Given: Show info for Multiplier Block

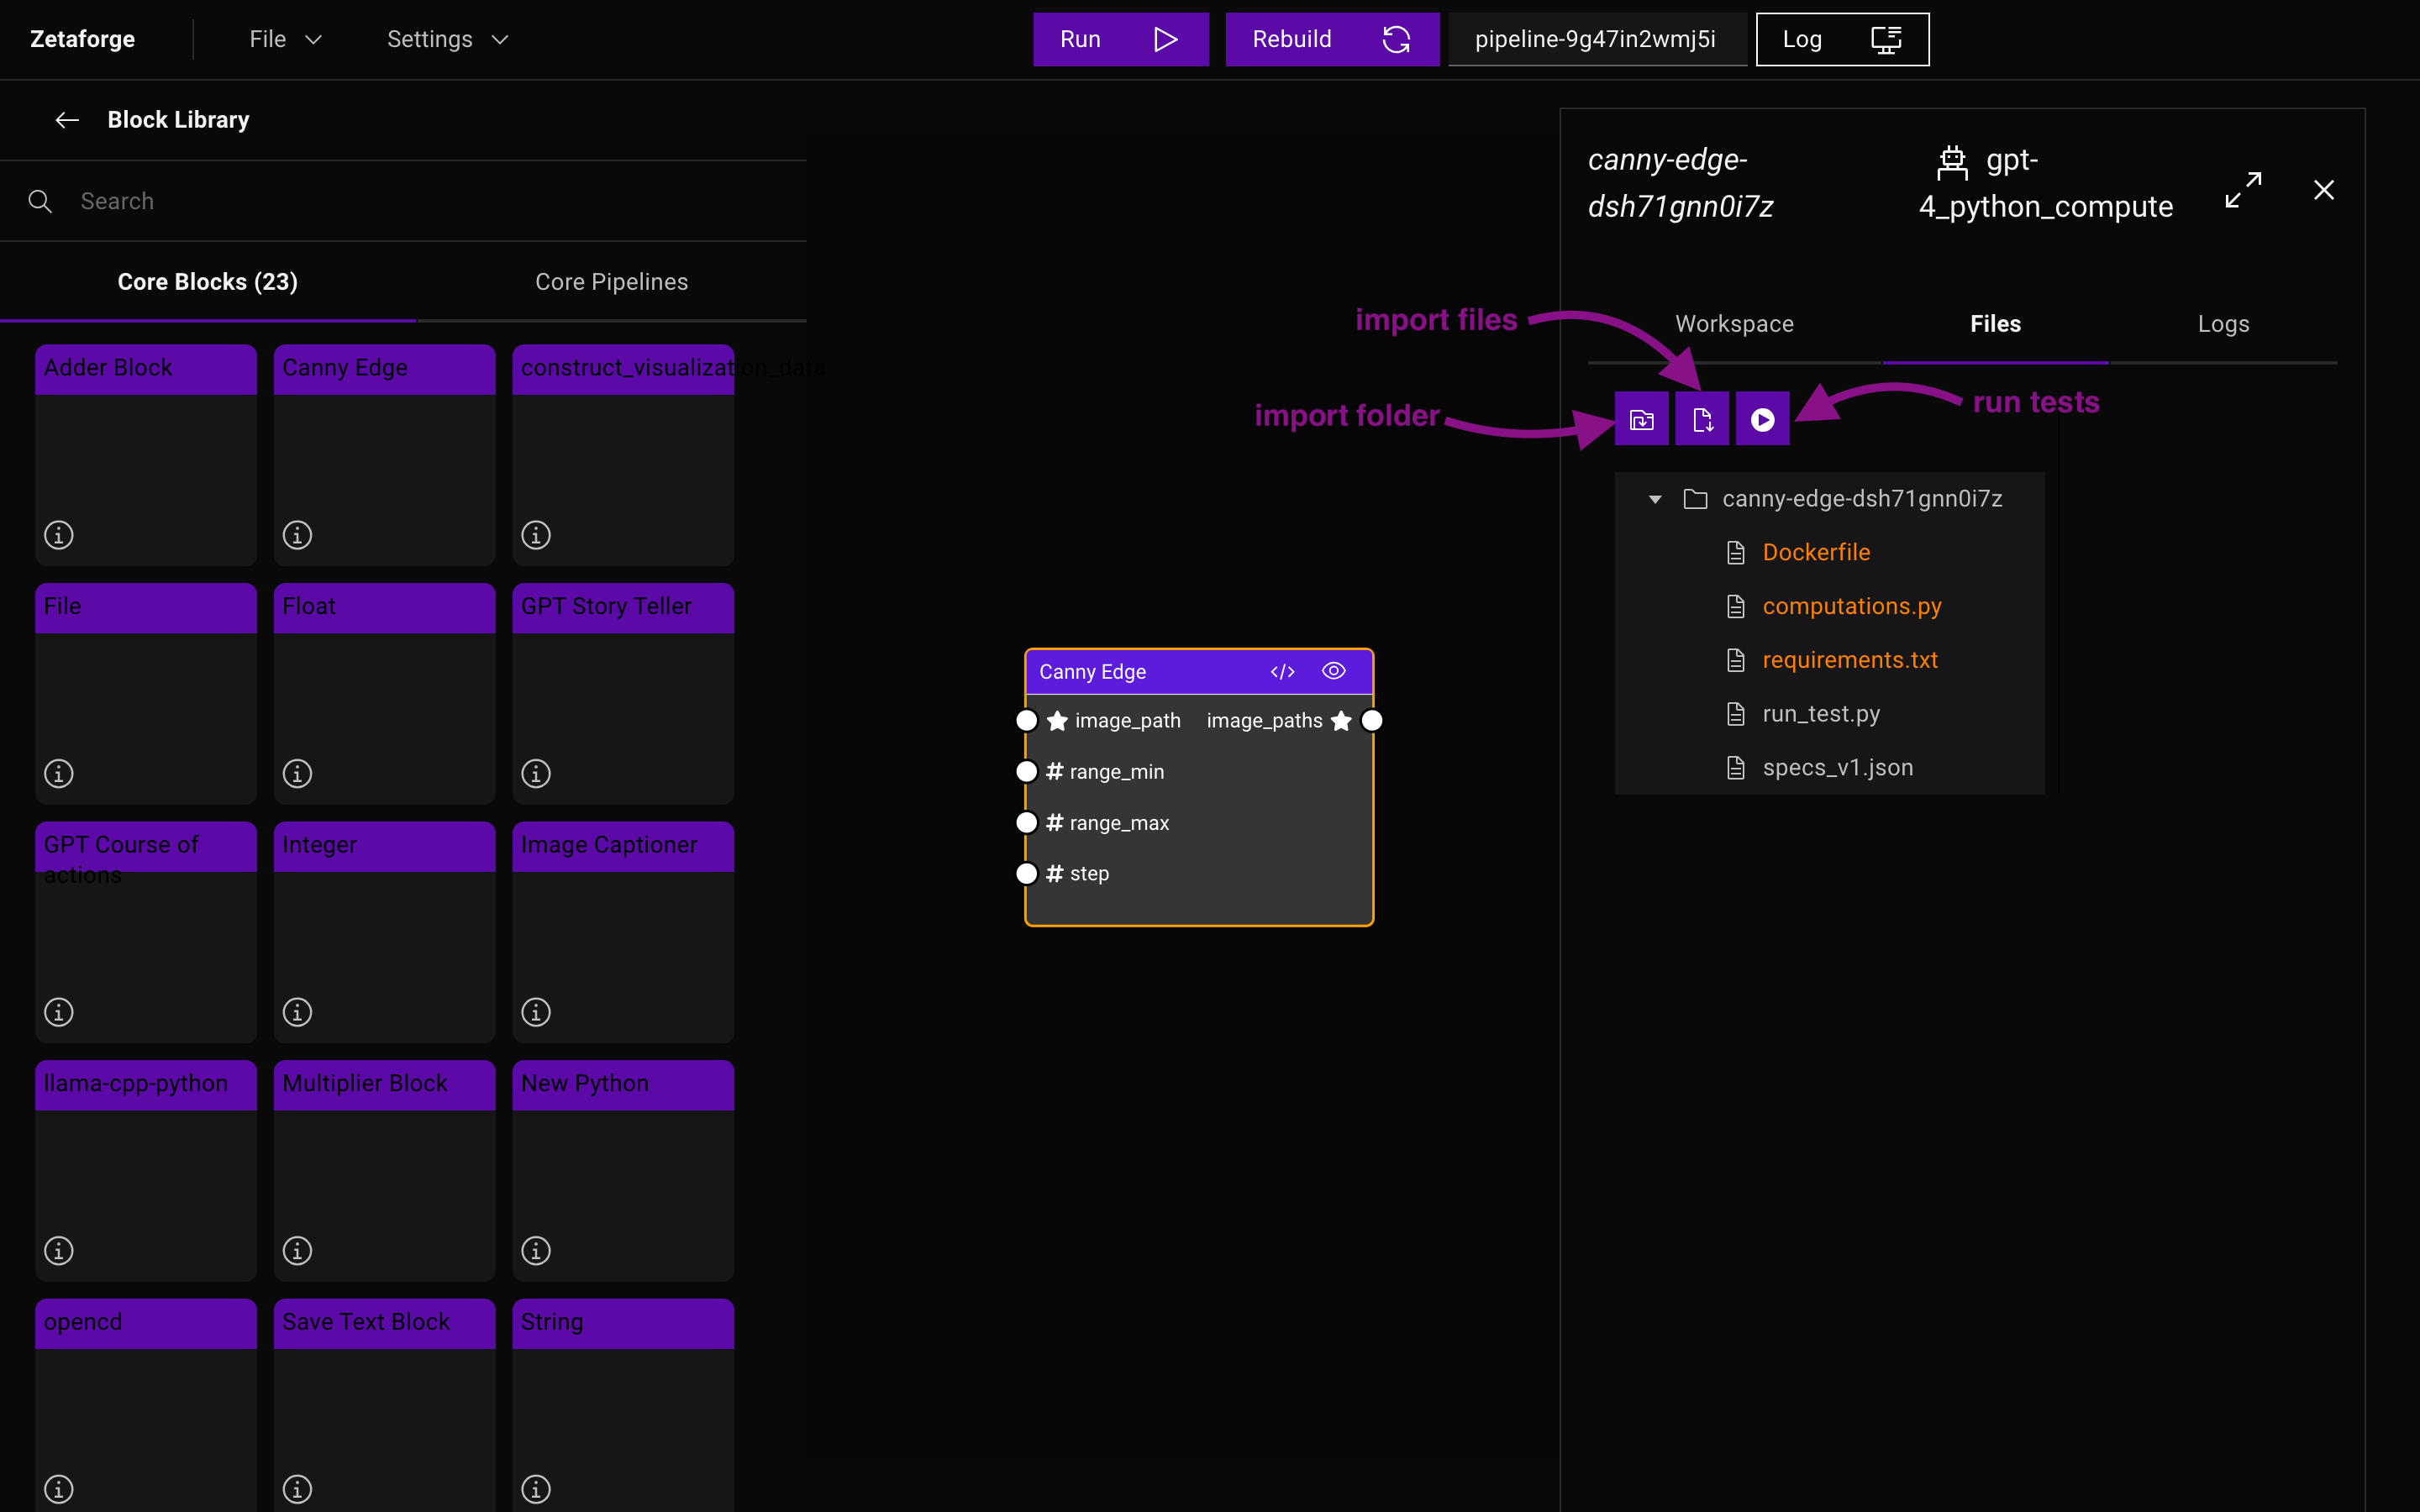Looking at the screenshot, I should coord(297,1251).
